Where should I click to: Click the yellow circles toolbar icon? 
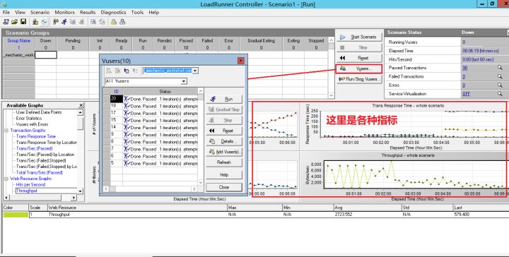(x=114, y=22)
